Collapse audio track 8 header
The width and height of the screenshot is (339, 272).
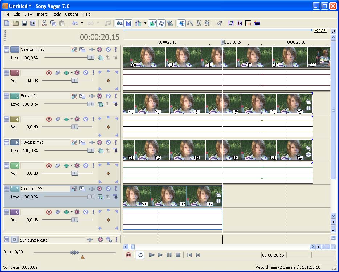pos(7,211)
